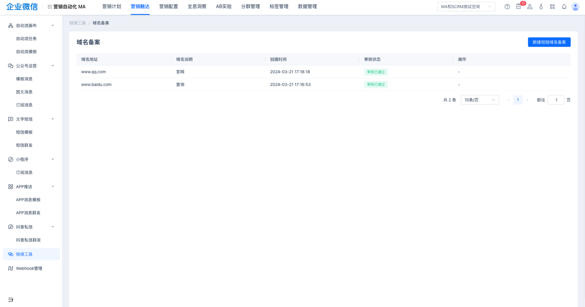Collapse the 抖音私信 section chevron
This screenshot has height=307, width=585.
tap(53, 227)
